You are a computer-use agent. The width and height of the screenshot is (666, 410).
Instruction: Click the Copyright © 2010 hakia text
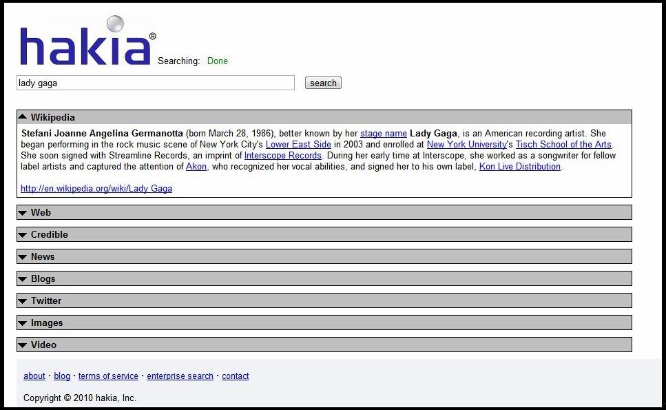tap(80, 398)
